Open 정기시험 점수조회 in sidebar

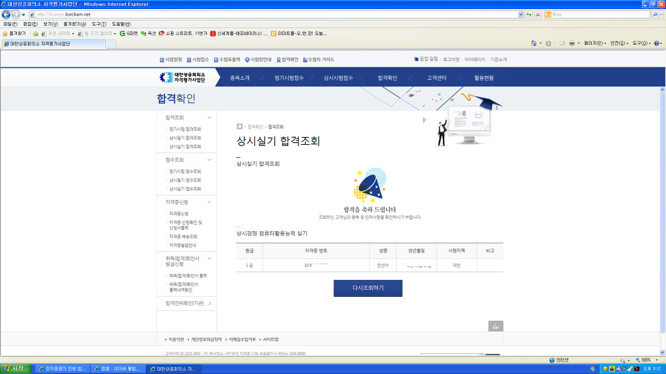point(185,171)
